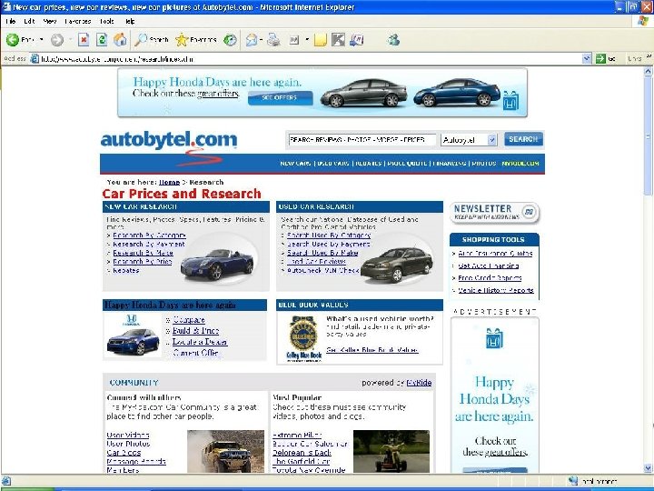Open the Search magnifier in the toolbar

141,40
